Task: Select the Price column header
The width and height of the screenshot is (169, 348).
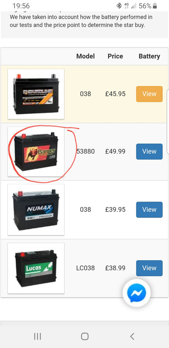Action: (115, 56)
